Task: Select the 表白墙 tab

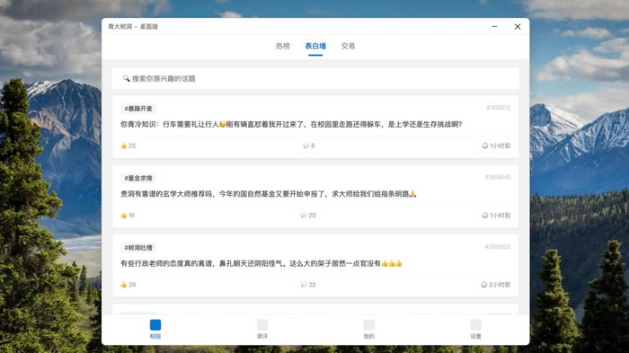Action: pyautogui.click(x=315, y=46)
